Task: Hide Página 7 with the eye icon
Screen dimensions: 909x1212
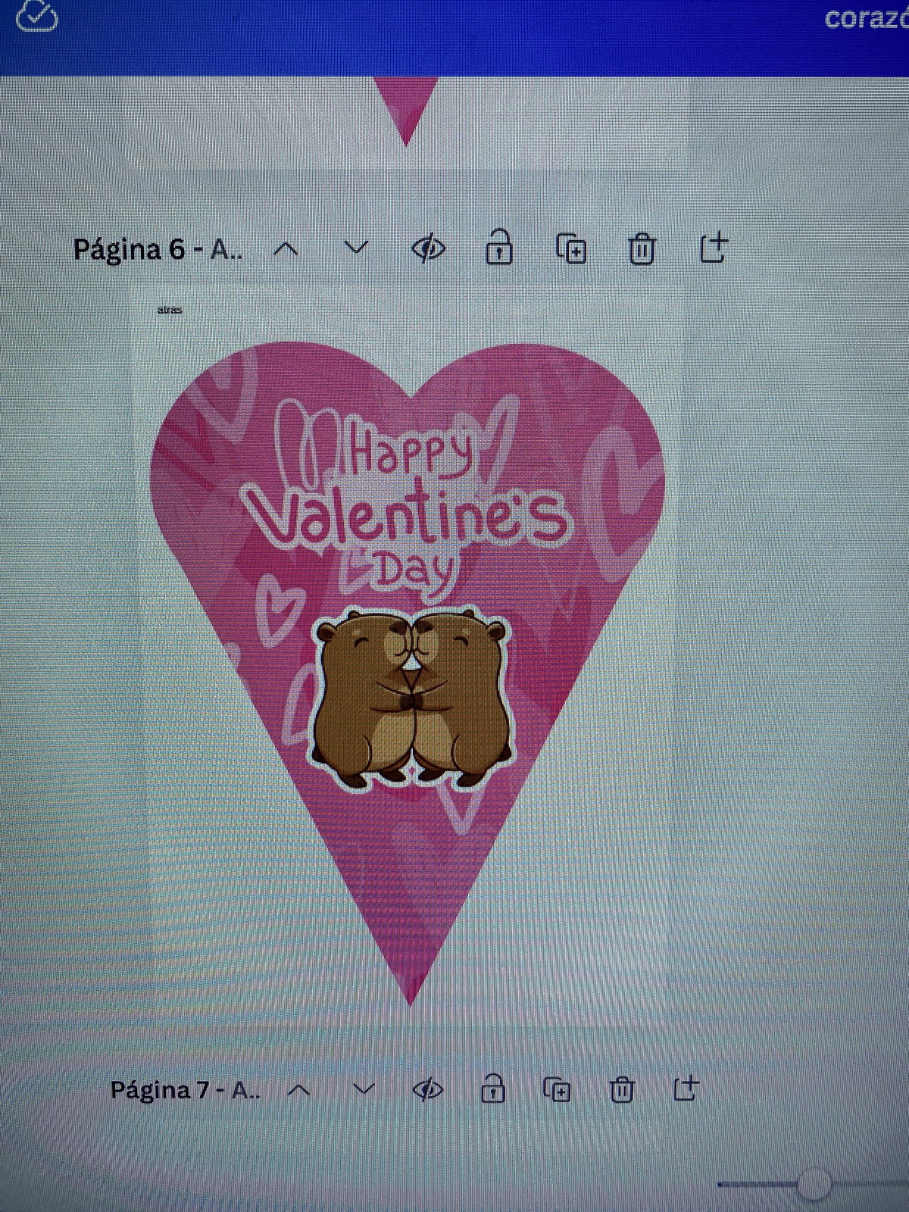Action: pyautogui.click(x=427, y=1090)
